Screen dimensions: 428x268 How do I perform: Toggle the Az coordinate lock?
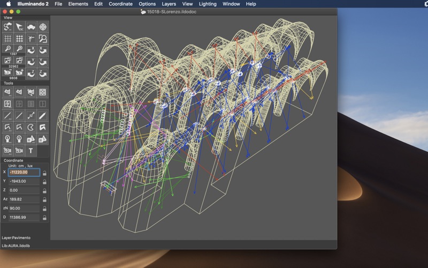tap(44, 200)
